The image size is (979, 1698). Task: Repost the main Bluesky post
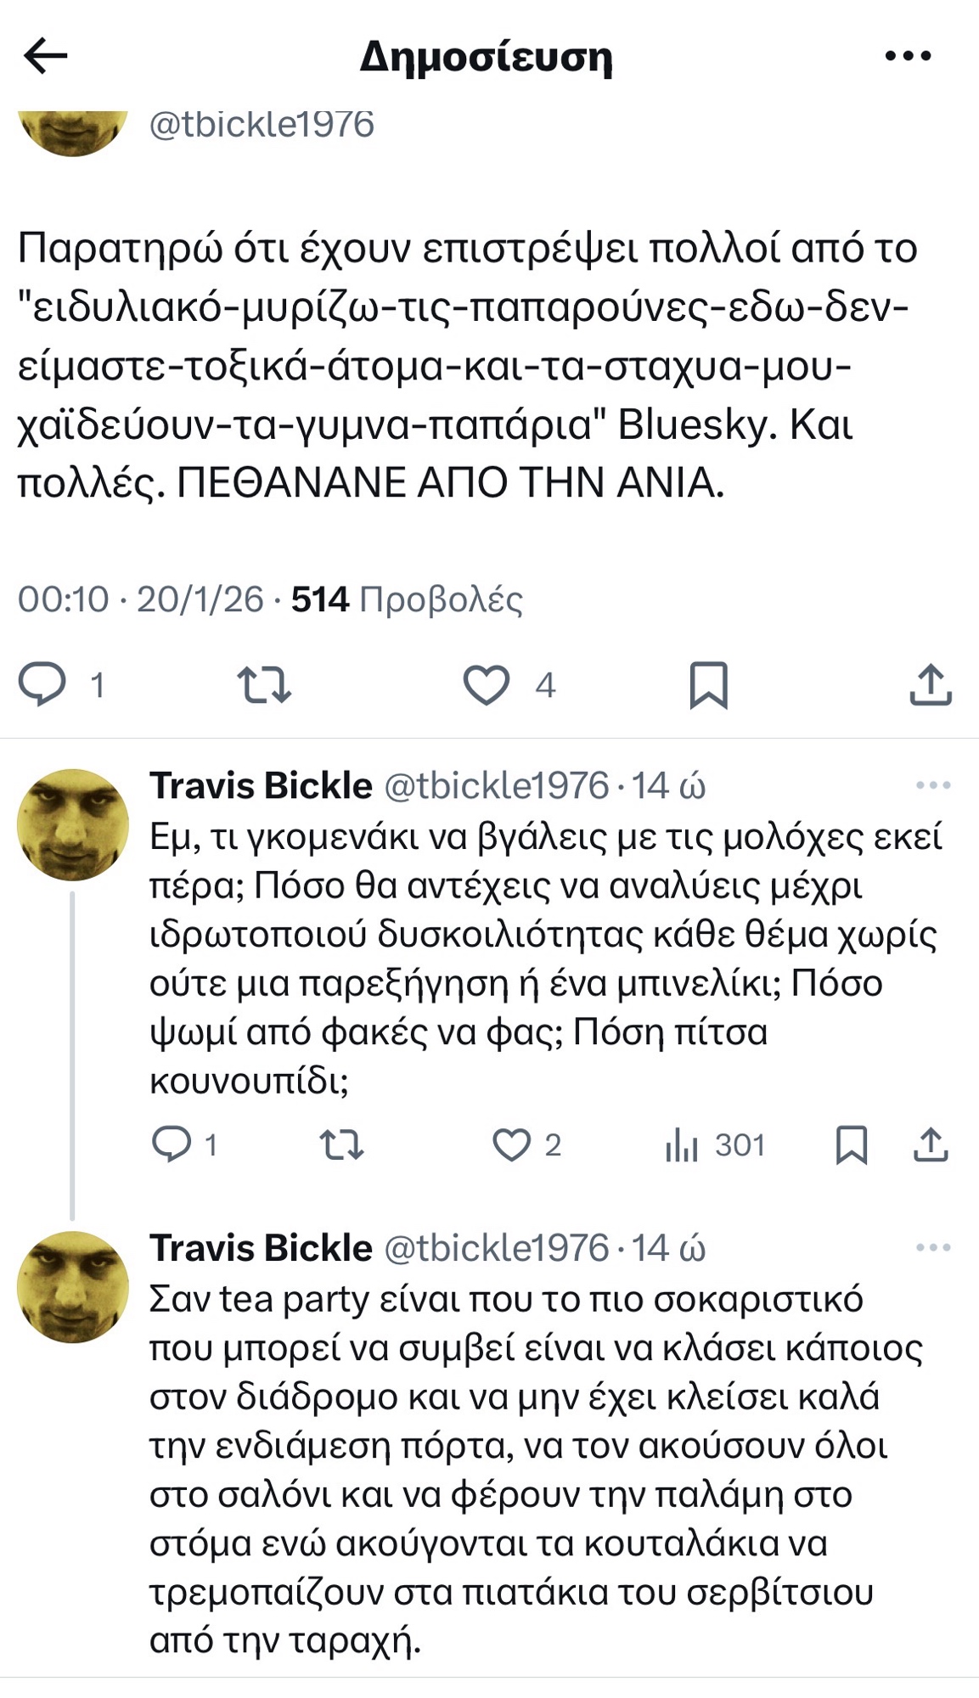coord(264,684)
